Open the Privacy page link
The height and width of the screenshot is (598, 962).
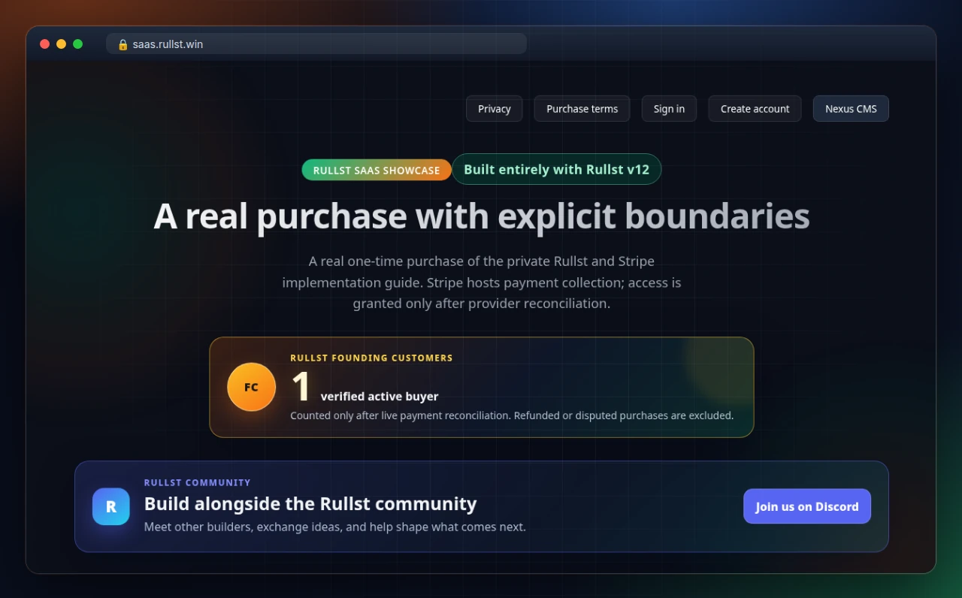pos(494,108)
